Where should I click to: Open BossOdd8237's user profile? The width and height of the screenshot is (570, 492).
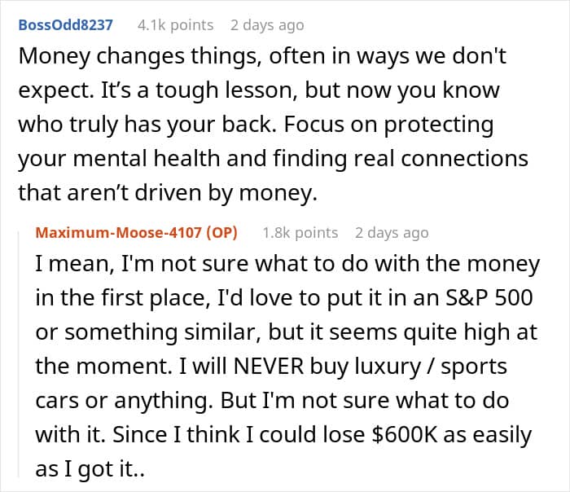(x=66, y=25)
